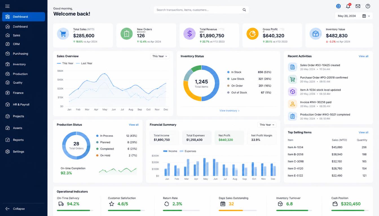Click the help question mark icon

click(x=368, y=6)
